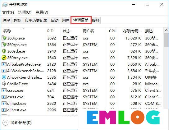Click PID value 3692
169x130 pixels.
pos(52,38)
